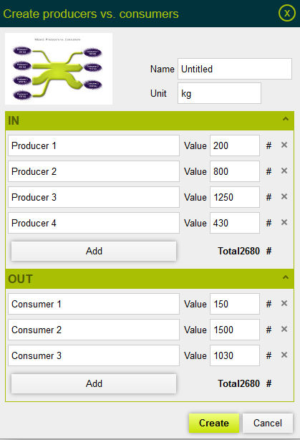This screenshot has width=300, height=440.
Task: Click the Sankey diagram preview thumbnail
Action: (x=59, y=69)
